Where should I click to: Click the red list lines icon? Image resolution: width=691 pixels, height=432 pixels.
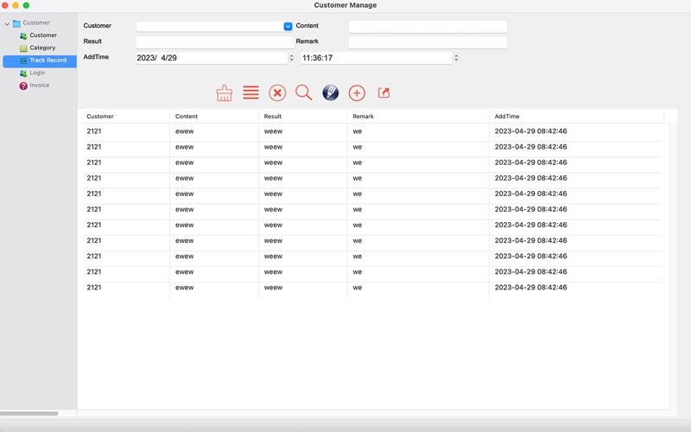250,92
